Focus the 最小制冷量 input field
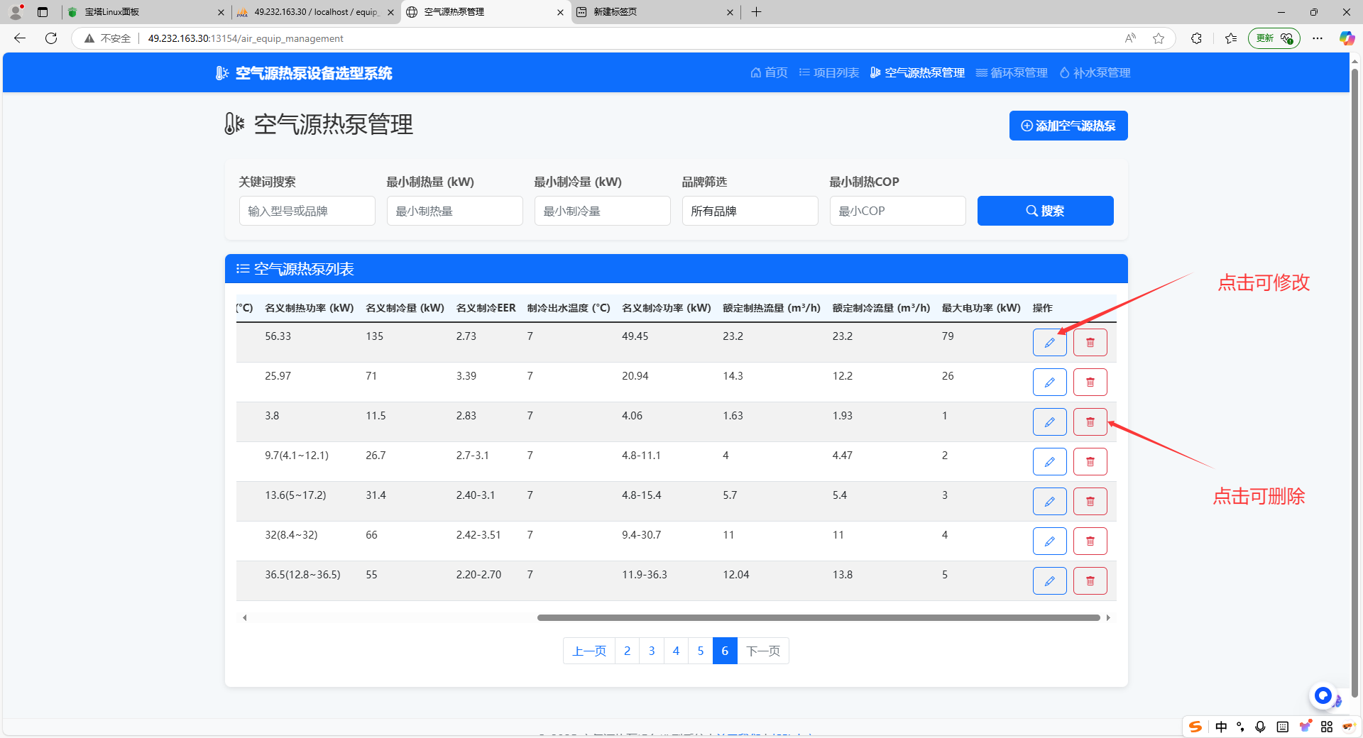This screenshot has height=738, width=1363. click(603, 211)
